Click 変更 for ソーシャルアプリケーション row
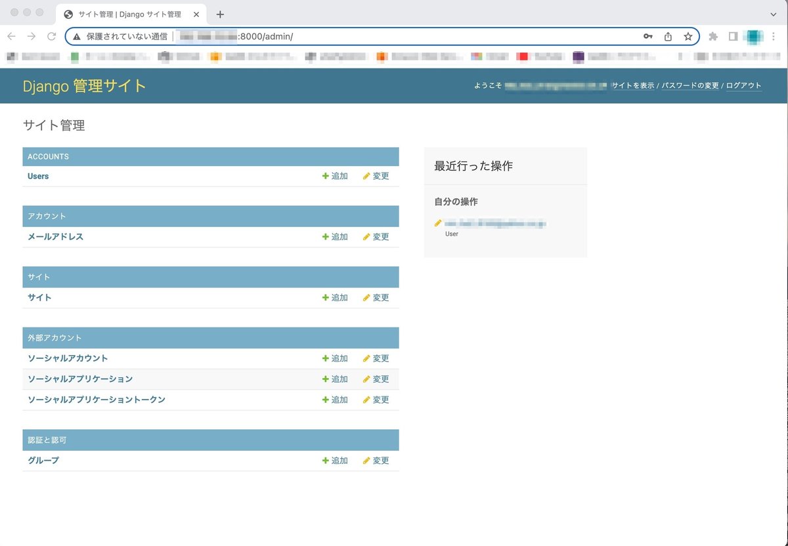Image resolution: width=788 pixels, height=546 pixels. pyautogui.click(x=376, y=379)
